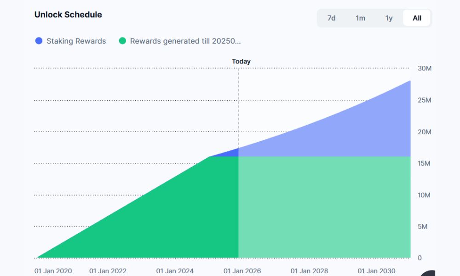Click the All time range tab

(417, 18)
